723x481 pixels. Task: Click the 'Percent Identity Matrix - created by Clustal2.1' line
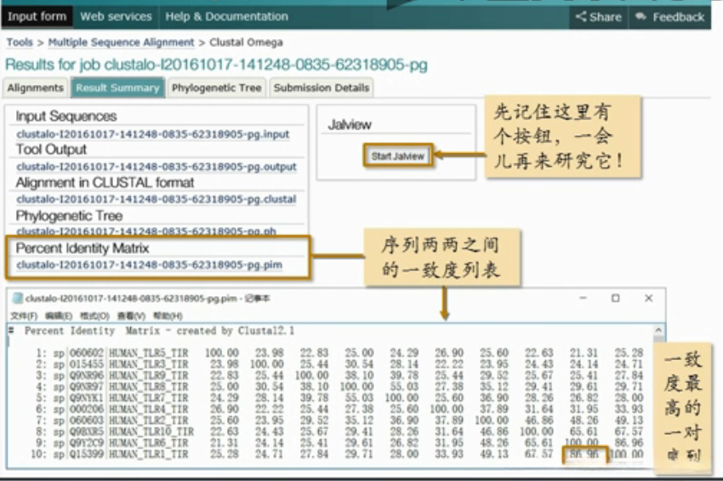[x=159, y=330]
